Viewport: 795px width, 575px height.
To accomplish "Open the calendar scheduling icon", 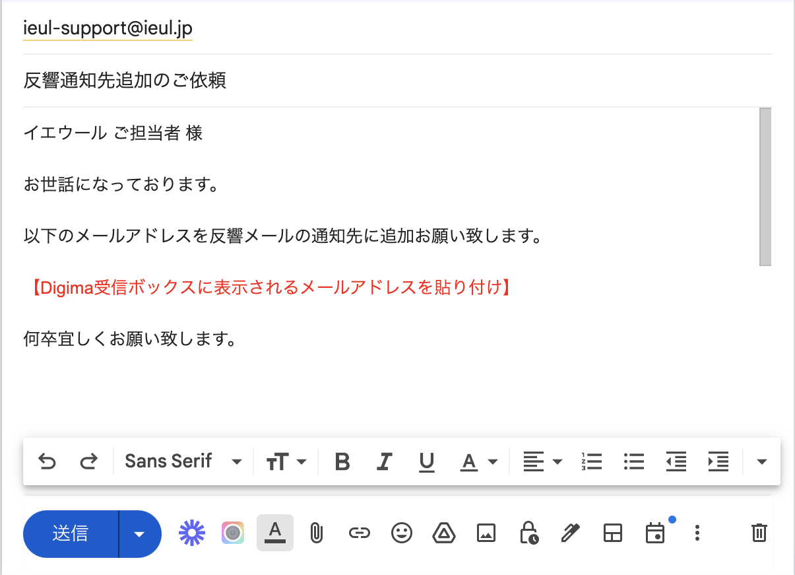I will [x=655, y=532].
